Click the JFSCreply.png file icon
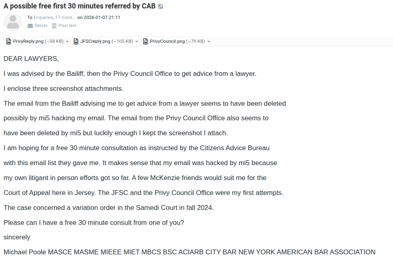Screen dimensions: 393x262 pos(76,41)
